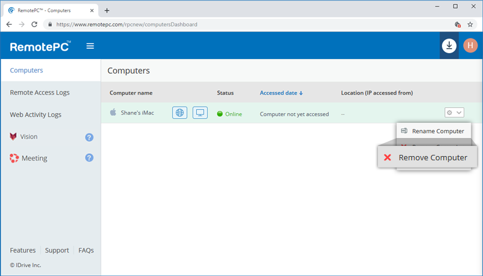Screen dimensions: 483x276
Task: Open Remote Access Logs in sidebar
Action: click(40, 93)
